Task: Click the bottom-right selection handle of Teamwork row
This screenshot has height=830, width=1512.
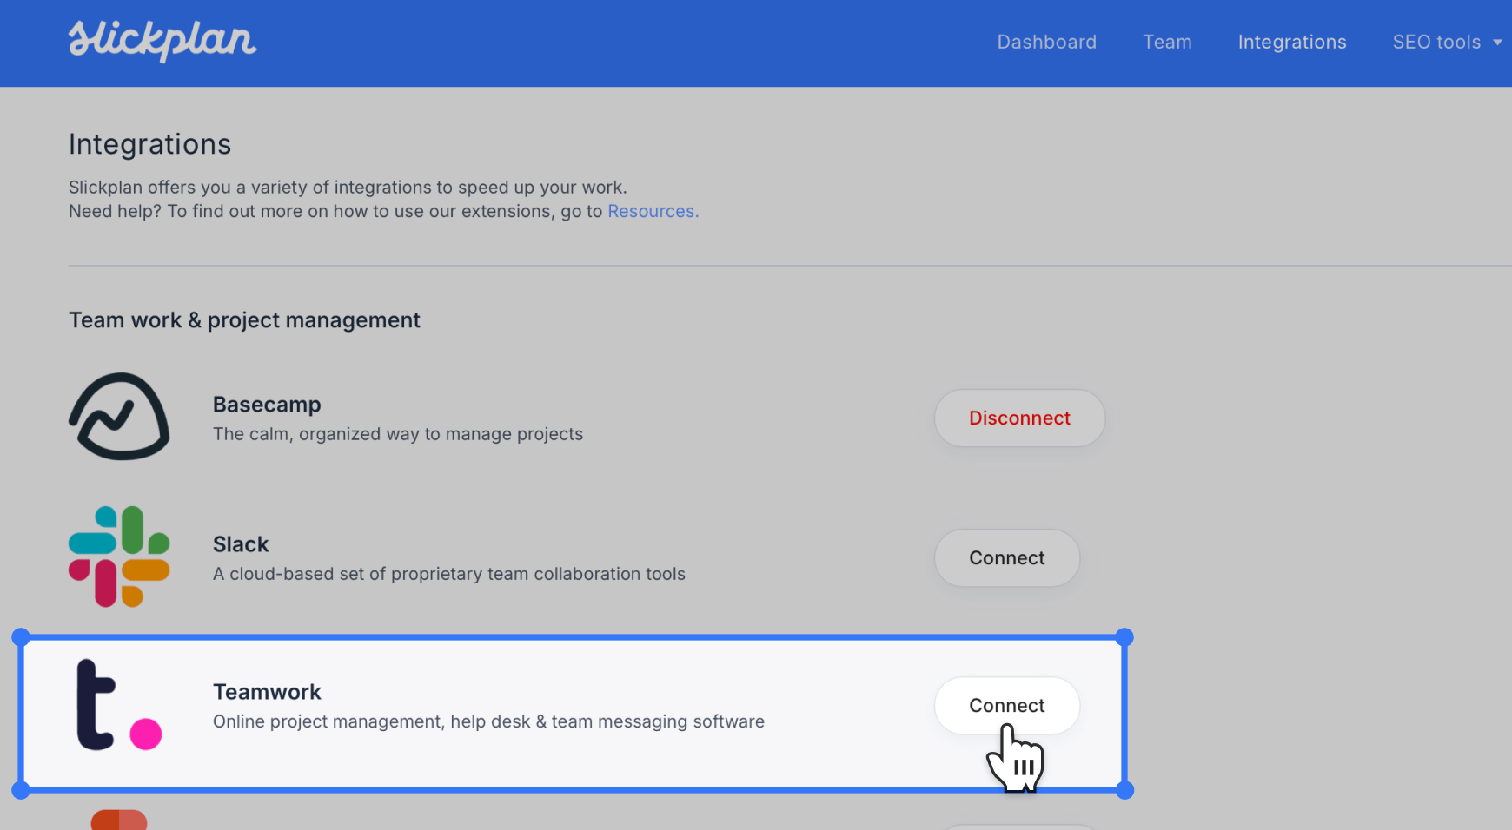Action: (x=1125, y=790)
